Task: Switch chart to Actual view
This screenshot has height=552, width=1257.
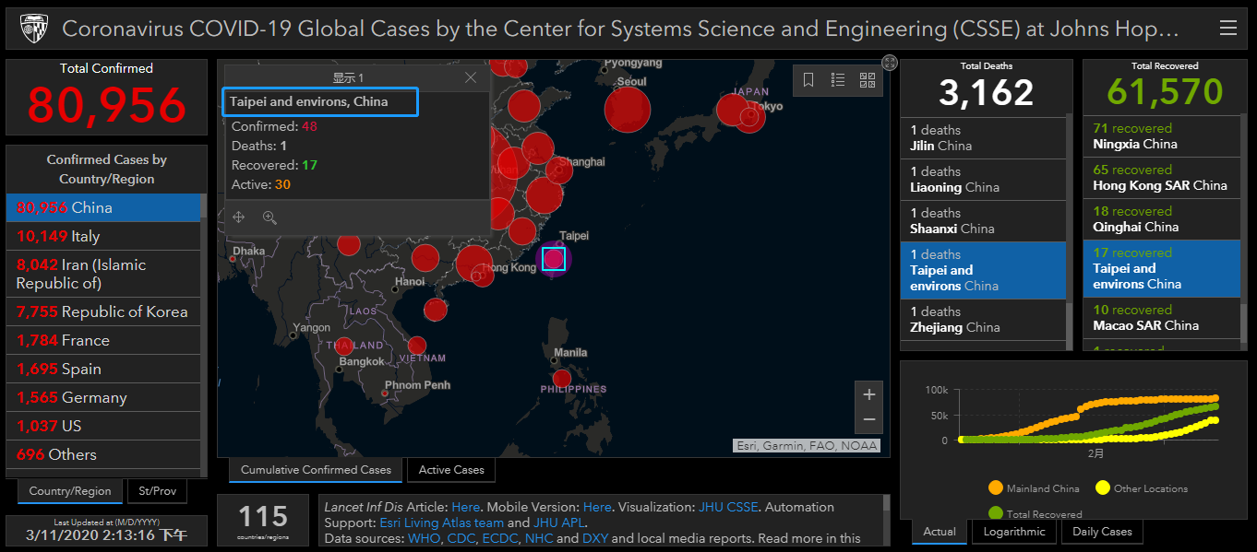Action: tap(940, 532)
